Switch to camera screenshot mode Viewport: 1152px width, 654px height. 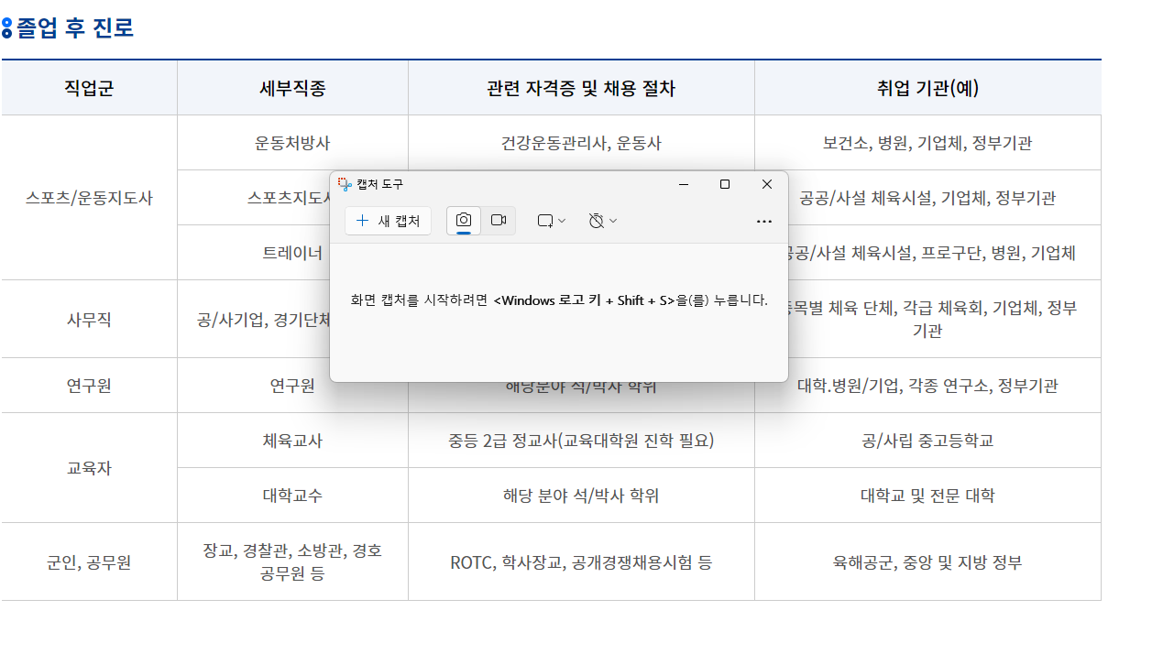[x=464, y=221]
